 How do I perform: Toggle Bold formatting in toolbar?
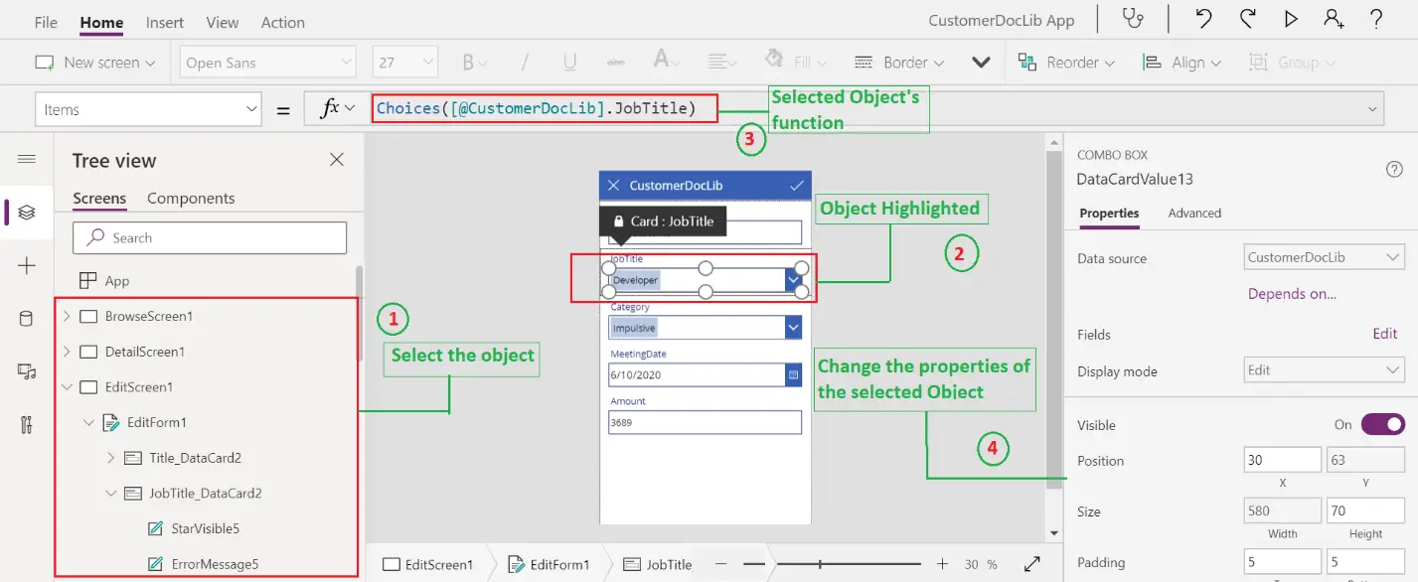[469, 63]
